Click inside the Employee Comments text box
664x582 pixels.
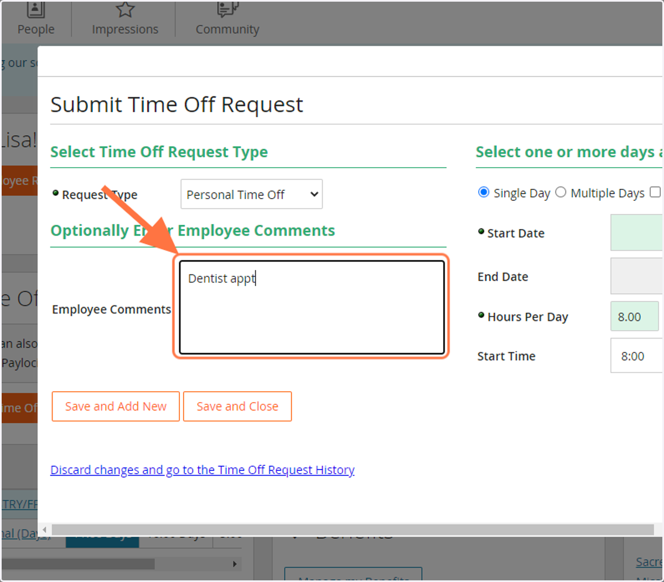point(312,307)
